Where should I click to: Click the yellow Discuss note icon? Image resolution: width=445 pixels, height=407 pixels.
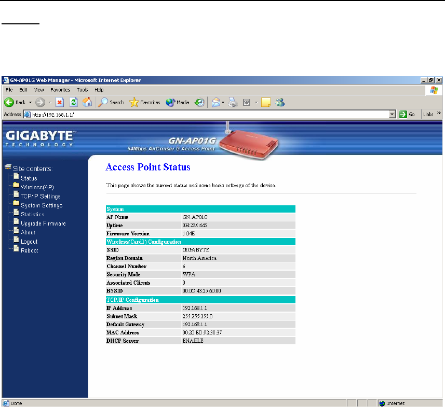coord(266,102)
